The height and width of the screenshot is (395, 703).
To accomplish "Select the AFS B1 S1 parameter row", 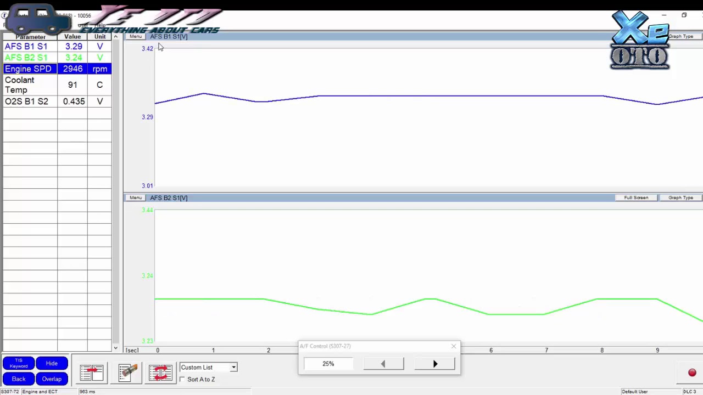I will coord(57,47).
